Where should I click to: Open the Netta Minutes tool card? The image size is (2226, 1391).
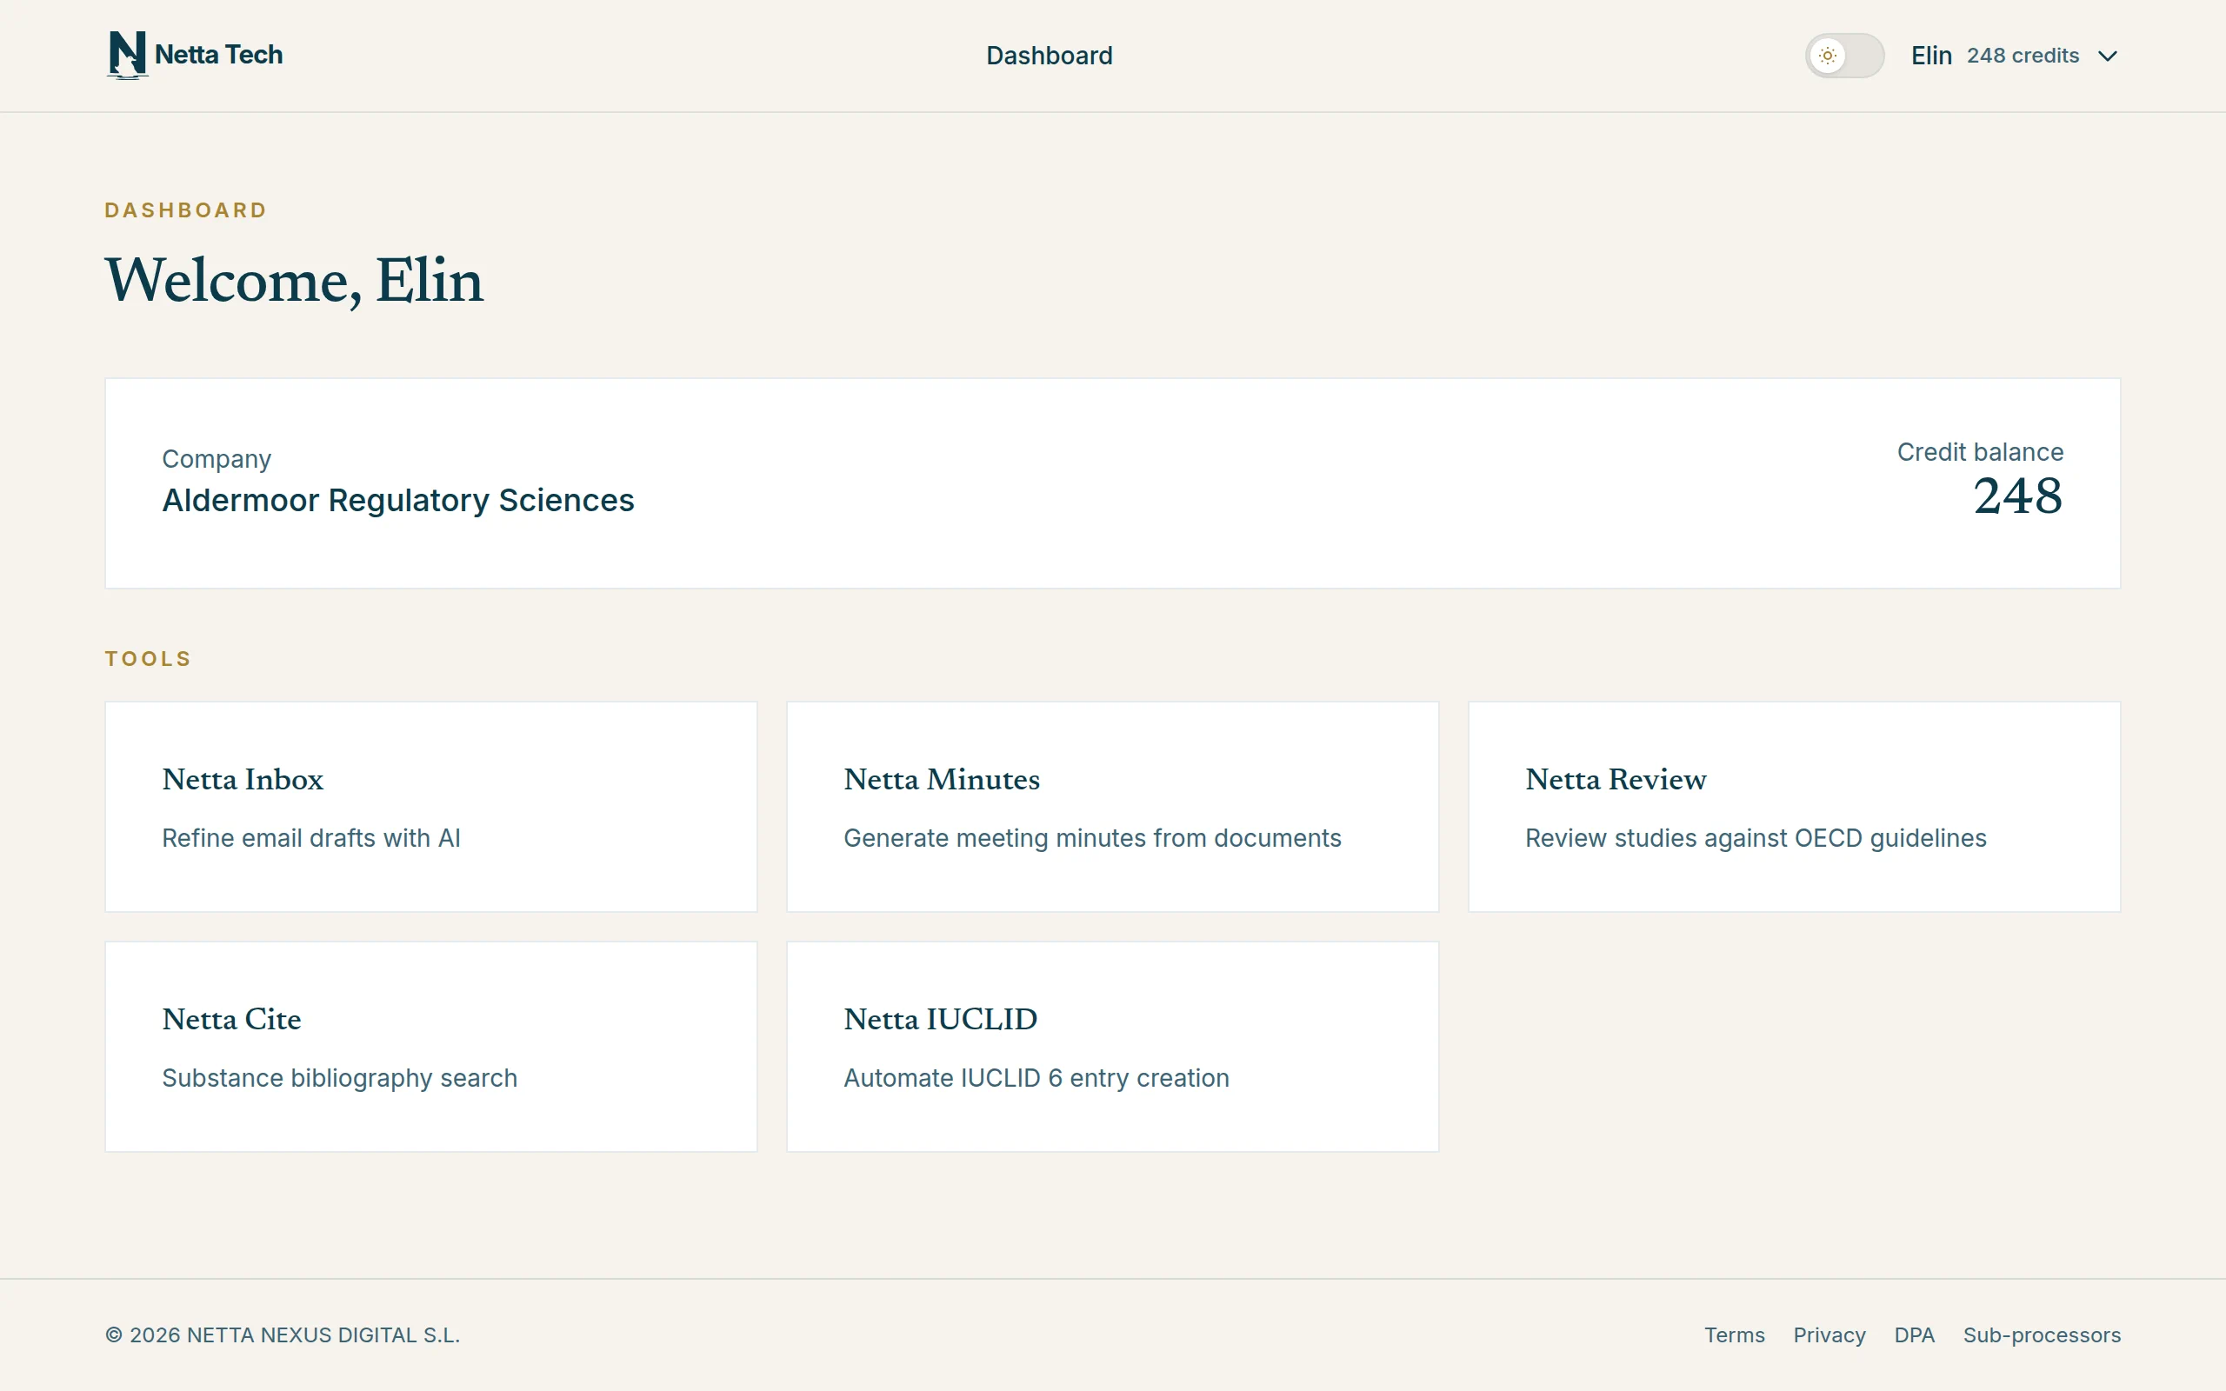click(x=1113, y=807)
